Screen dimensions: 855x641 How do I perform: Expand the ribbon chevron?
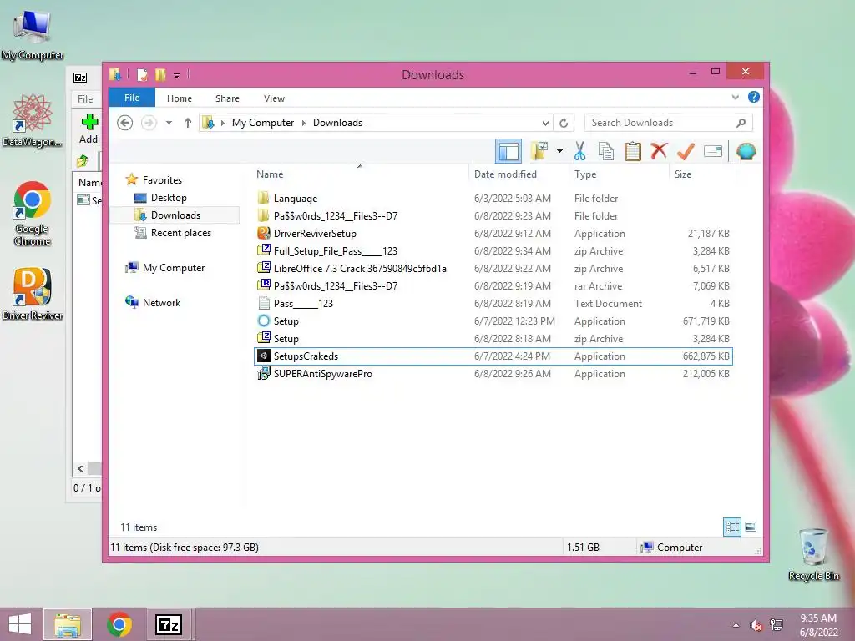pos(735,97)
